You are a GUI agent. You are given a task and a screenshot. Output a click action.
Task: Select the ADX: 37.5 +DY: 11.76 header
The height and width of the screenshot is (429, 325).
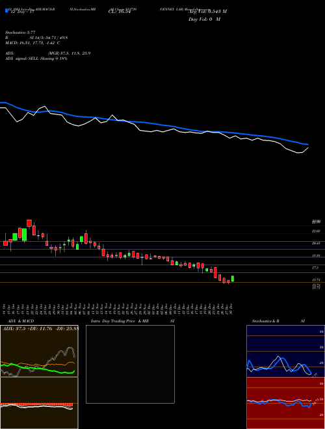[40, 329]
